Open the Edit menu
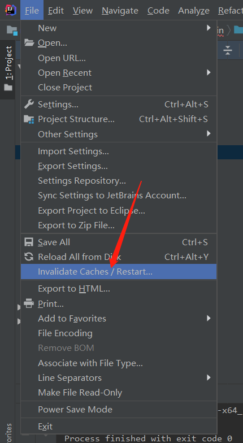This screenshot has height=443, width=243. click(55, 10)
